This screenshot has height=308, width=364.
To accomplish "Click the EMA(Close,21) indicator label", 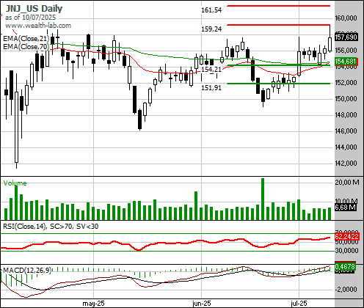I will click(26, 39).
